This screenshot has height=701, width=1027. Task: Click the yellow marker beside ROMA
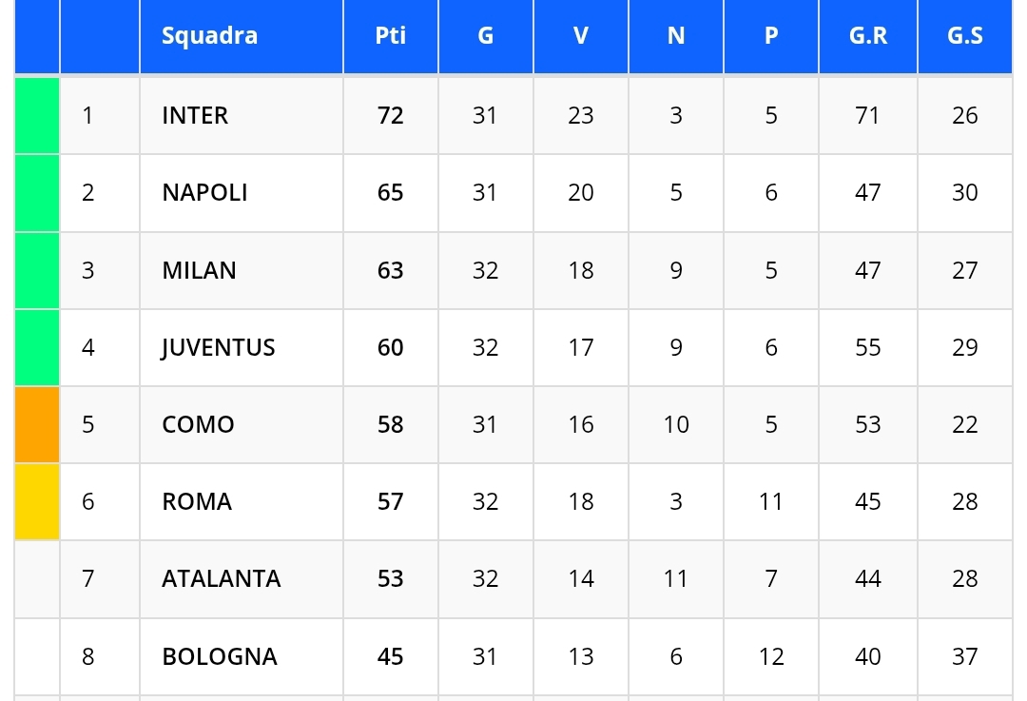click(x=37, y=502)
